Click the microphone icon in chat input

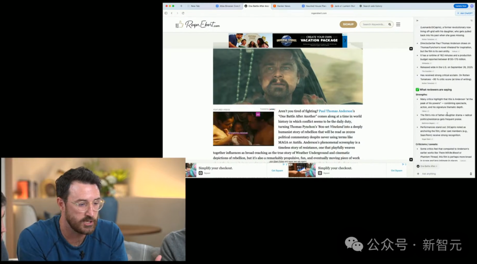[x=471, y=174]
